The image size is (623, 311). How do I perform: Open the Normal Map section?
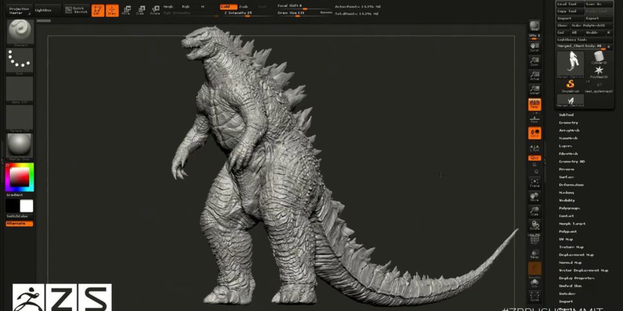click(x=570, y=263)
